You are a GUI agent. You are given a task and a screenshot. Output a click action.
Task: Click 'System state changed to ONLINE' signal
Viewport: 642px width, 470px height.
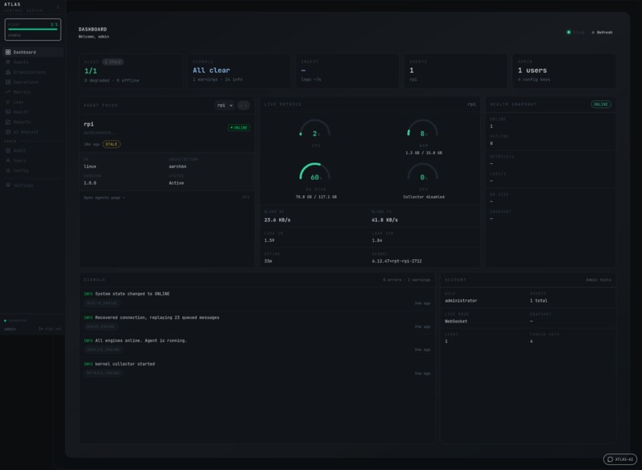tap(132, 294)
